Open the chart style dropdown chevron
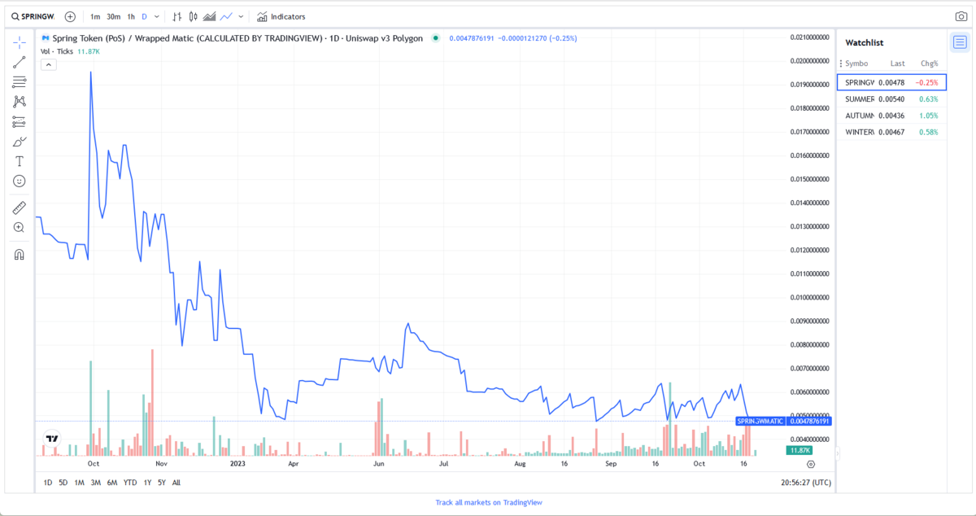976x516 pixels. tap(241, 16)
